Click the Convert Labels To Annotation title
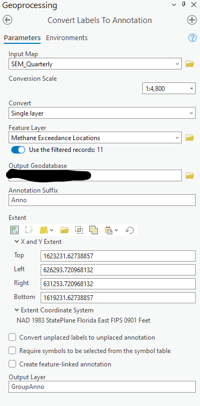Screen dimensions: 200x406 point(99,20)
